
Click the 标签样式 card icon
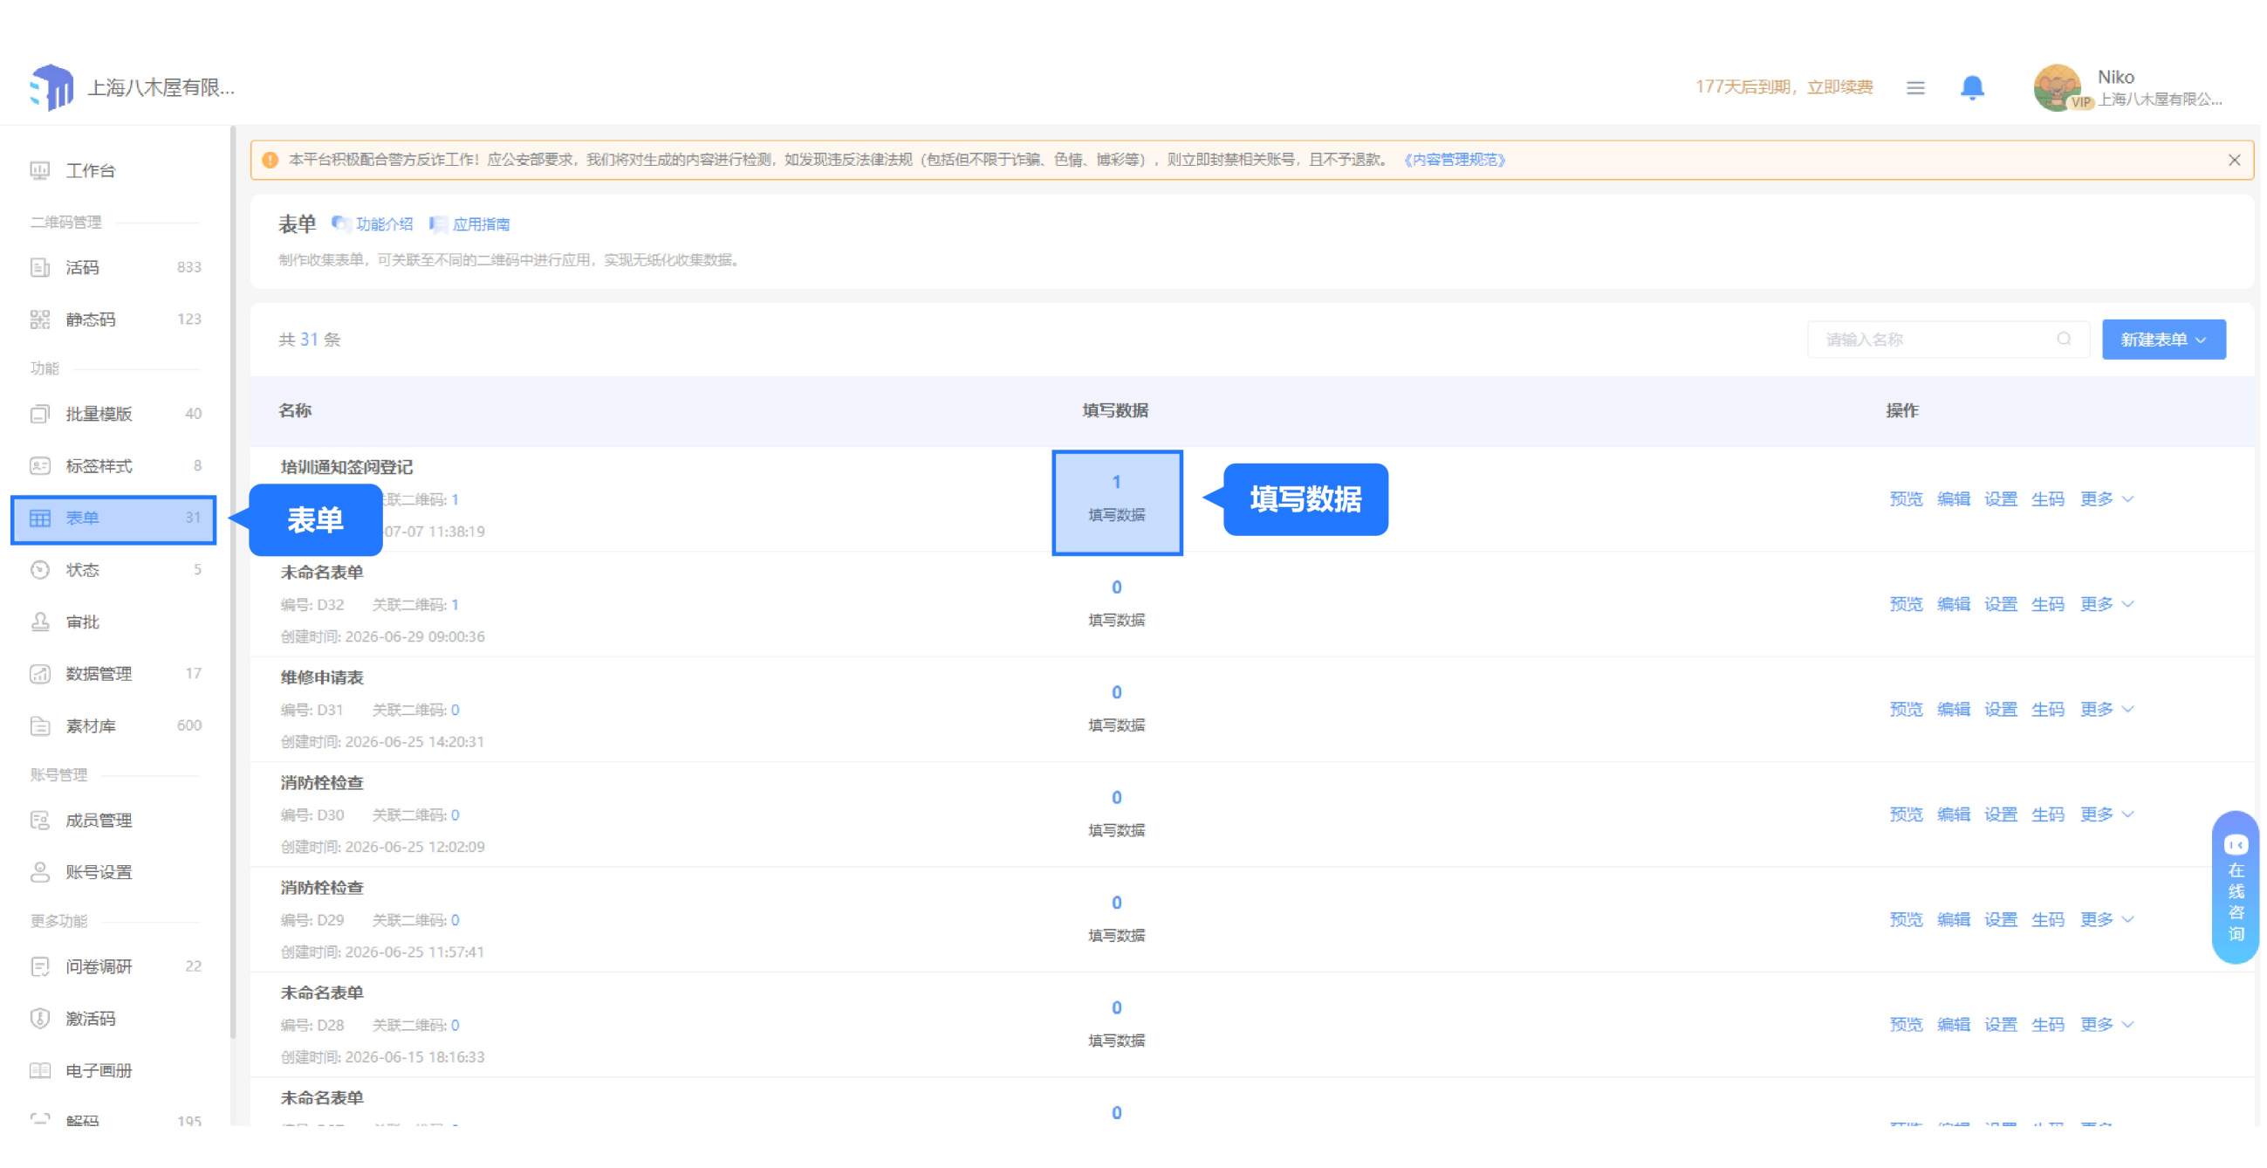click(x=39, y=466)
